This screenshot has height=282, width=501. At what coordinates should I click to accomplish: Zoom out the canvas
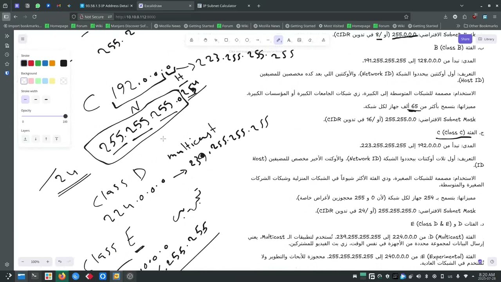point(23,262)
